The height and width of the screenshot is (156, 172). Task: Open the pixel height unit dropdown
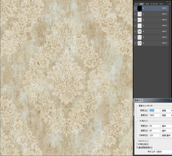[166, 115]
